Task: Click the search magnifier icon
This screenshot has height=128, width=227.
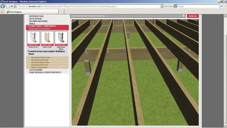Action: (x=221, y=6)
